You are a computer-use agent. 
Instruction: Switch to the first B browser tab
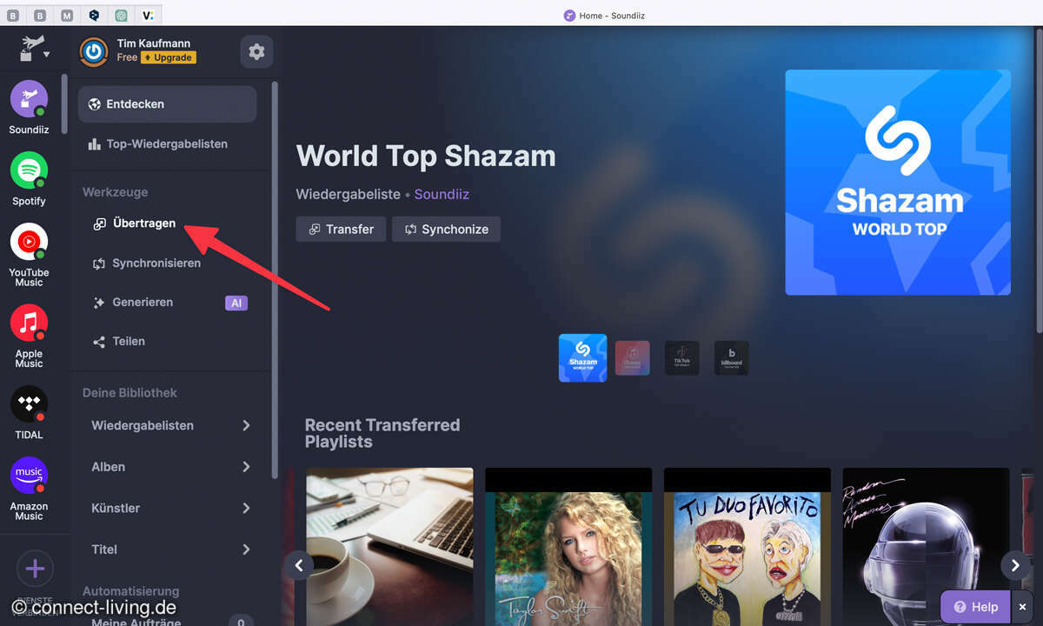click(x=15, y=15)
